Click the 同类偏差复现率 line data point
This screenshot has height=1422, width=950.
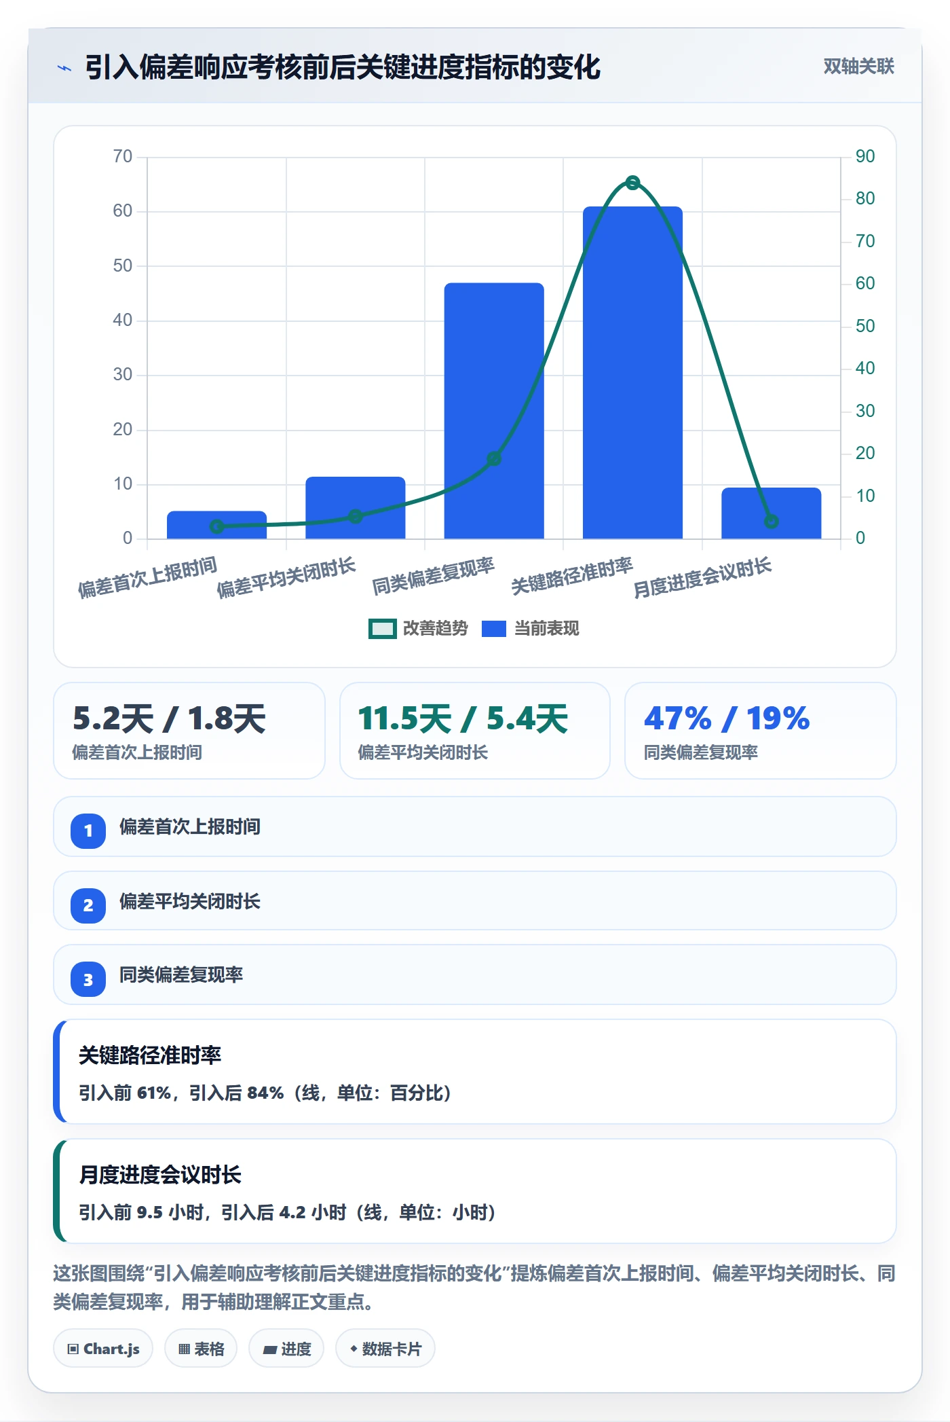[494, 459]
